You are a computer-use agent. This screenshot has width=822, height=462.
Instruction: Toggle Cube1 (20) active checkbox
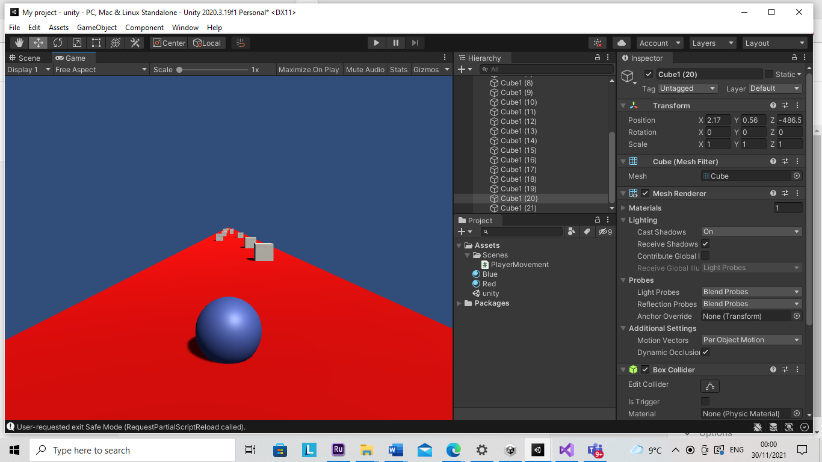tap(648, 74)
